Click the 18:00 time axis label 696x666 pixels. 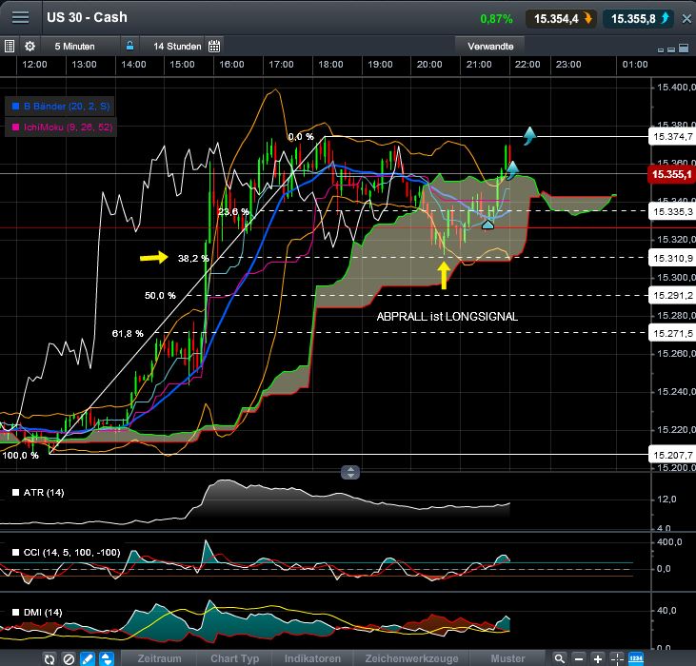pos(330,65)
